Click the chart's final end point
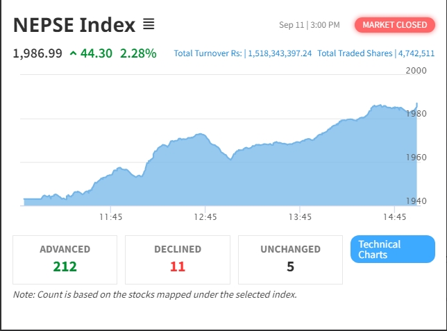This screenshot has width=447, height=331. click(417, 103)
